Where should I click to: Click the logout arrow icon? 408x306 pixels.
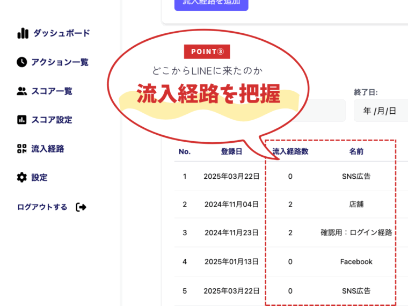pyautogui.click(x=81, y=207)
